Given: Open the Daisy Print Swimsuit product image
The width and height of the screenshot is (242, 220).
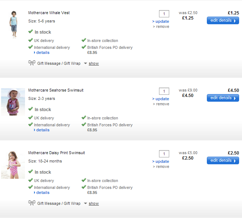Looking at the screenshot, I should click(13, 164).
